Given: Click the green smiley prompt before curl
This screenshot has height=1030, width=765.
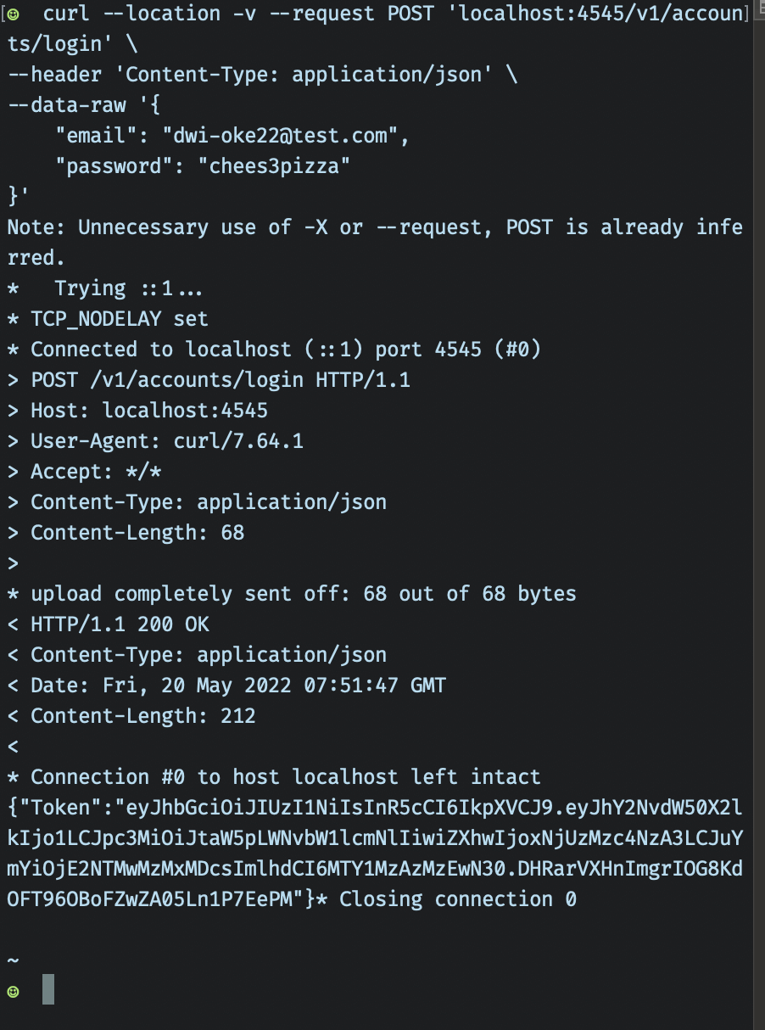Looking at the screenshot, I should point(14,14).
